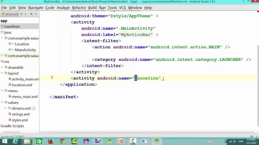Open the Run menu
Screen dimensions: 259x145
pyautogui.click(x=102, y=8)
